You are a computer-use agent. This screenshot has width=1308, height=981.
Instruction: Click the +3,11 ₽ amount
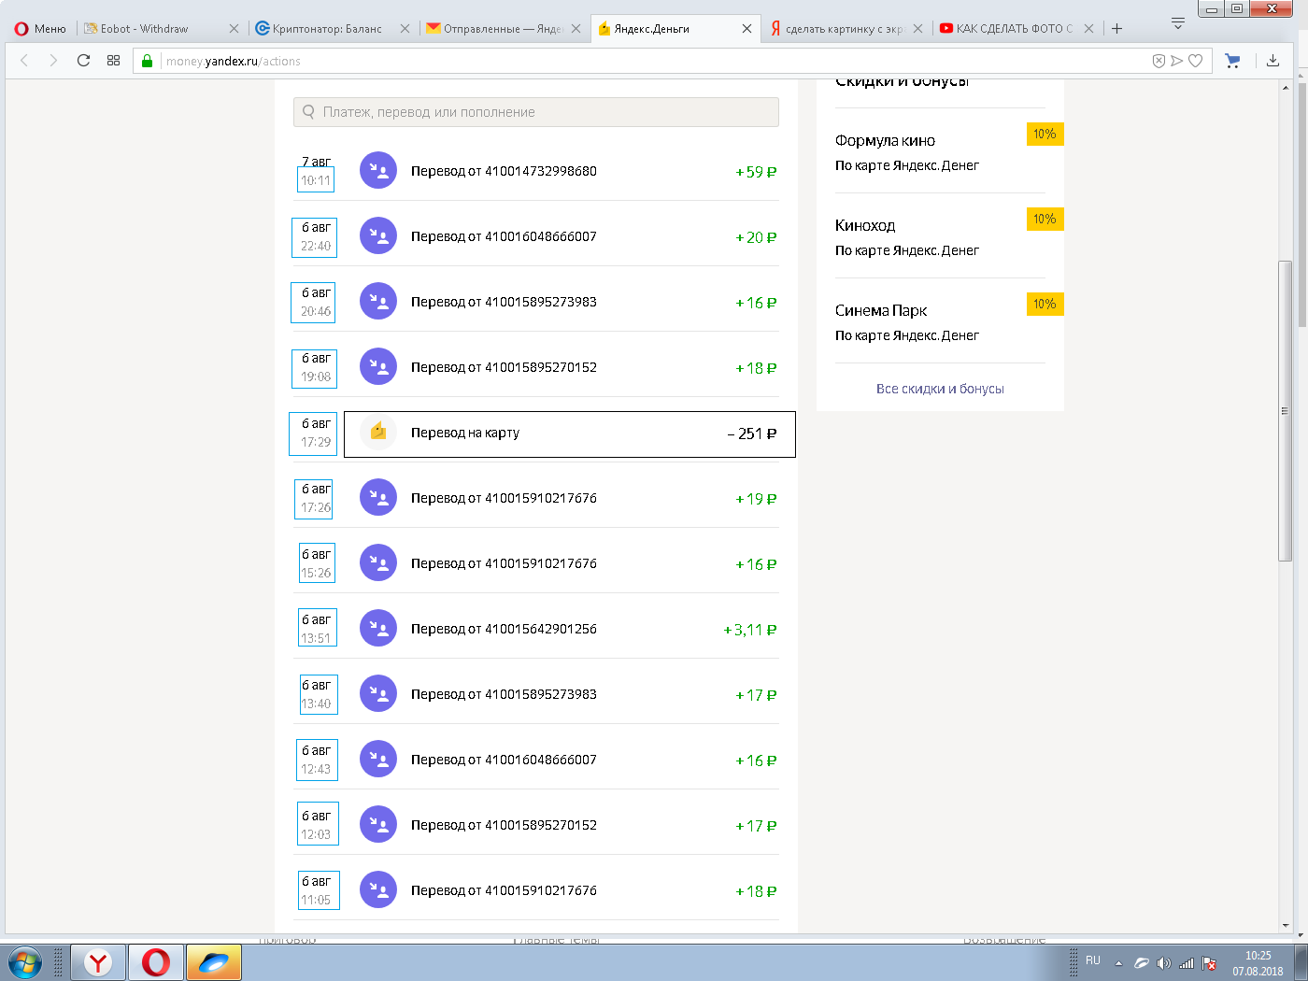coord(750,630)
